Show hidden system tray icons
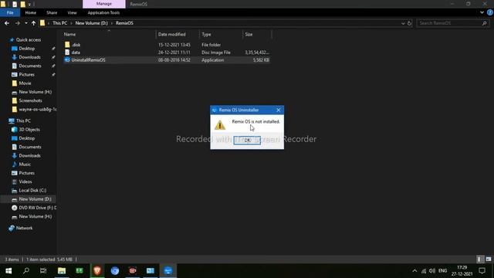The height and width of the screenshot is (278, 494). coord(414,271)
